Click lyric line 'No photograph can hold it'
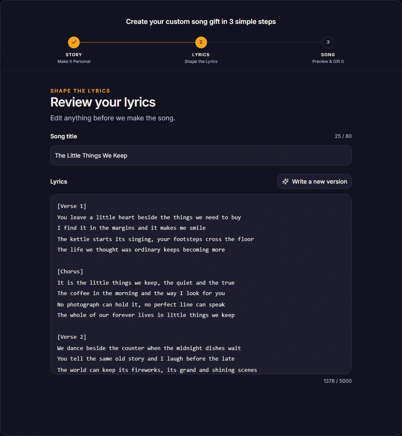402x436 pixels. [x=141, y=304]
